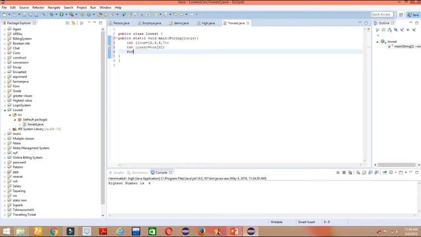This screenshot has width=421, height=237.
Task: Open the New file dropdown arrow
Action: pos(9,14)
